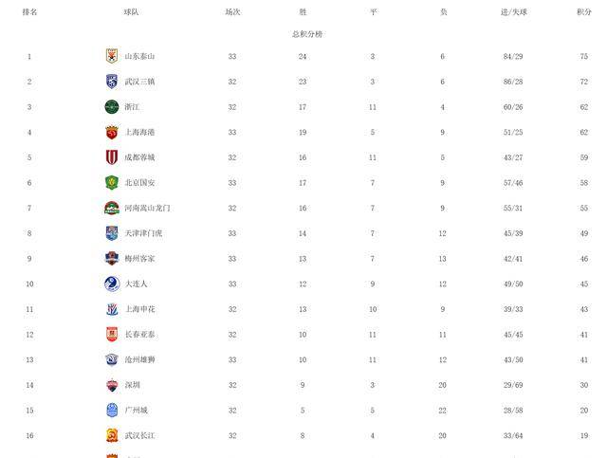Image resolution: width=607 pixels, height=458 pixels.
Task: Click the 排名 column header
Action: tap(29, 12)
